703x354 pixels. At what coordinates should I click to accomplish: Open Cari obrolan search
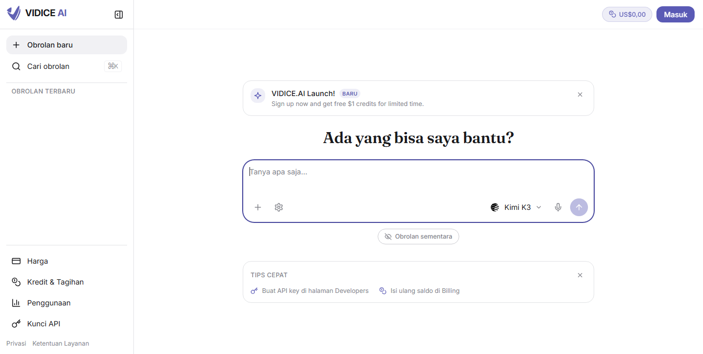point(66,66)
